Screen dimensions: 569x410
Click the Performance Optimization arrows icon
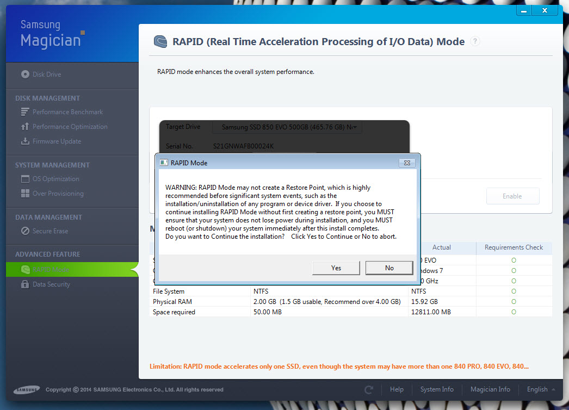tap(25, 126)
